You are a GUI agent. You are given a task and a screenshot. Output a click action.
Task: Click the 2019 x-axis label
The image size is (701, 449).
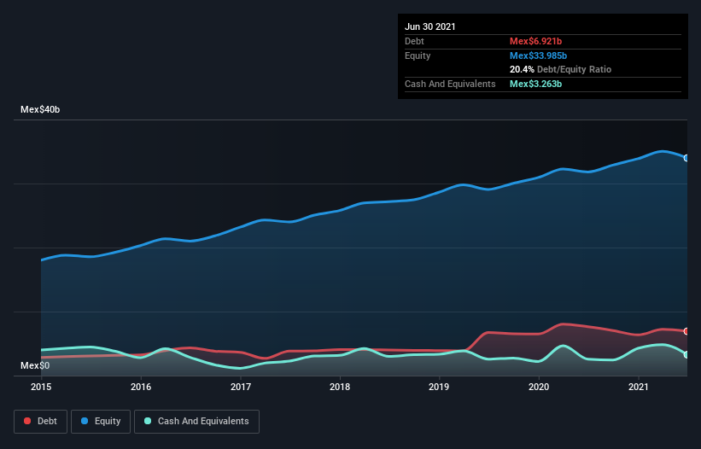click(x=439, y=387)
